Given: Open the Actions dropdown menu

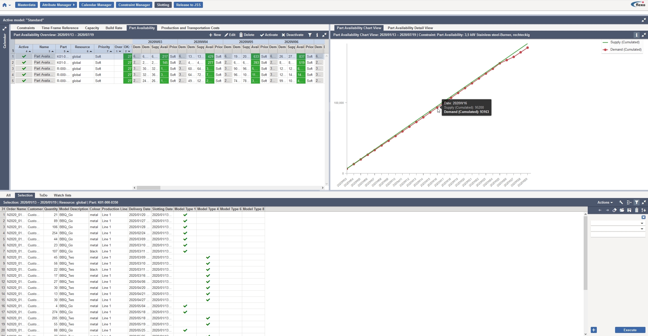Looking at the screenshot, I should [x=605, y=202].
